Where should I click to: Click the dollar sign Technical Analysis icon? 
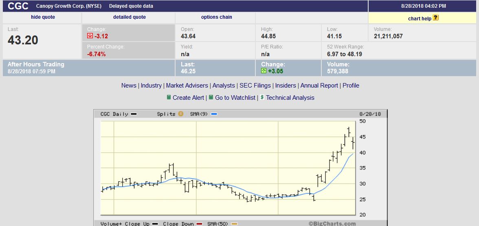(262, 98)
